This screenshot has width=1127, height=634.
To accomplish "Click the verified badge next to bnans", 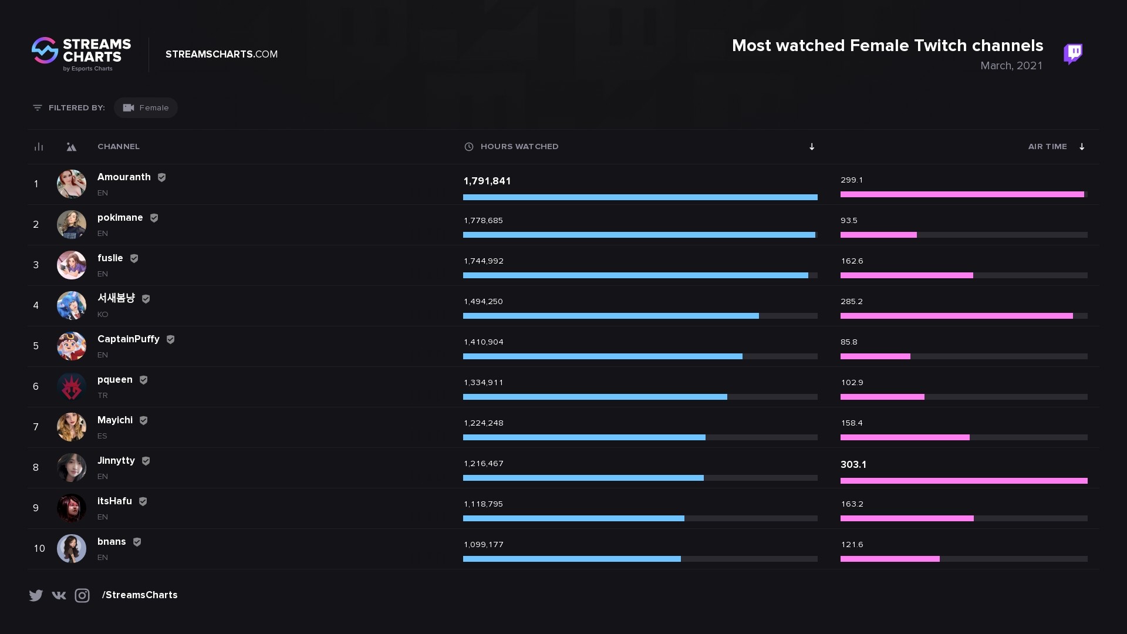I will 137,542.
